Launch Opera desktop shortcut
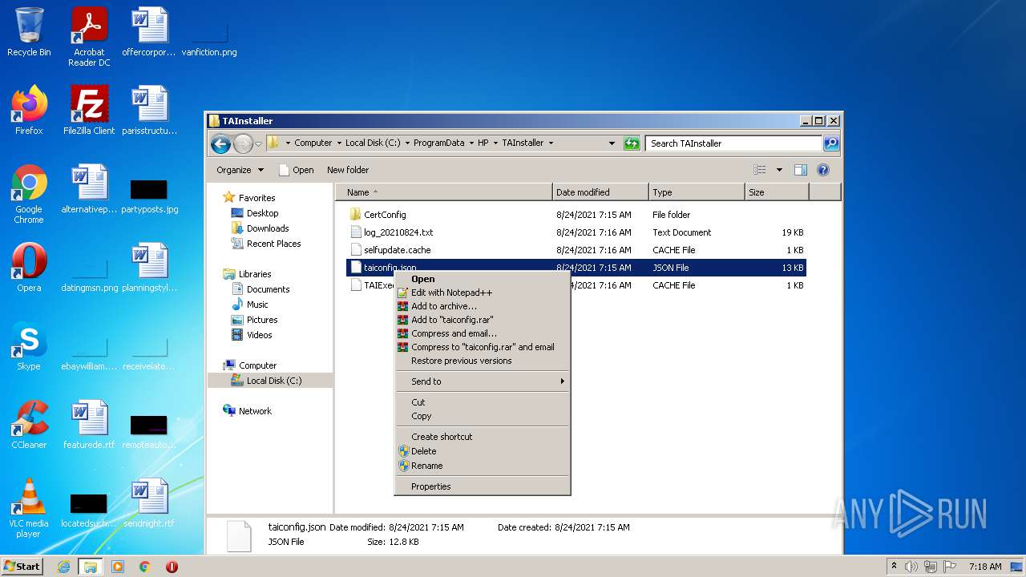This screenshot has height=577, width=1026. tap(29, 268)
